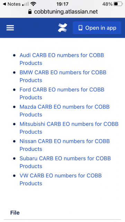Open Nissan CARB EO numbers link
The image size is (125, 222).
(65, 145)
